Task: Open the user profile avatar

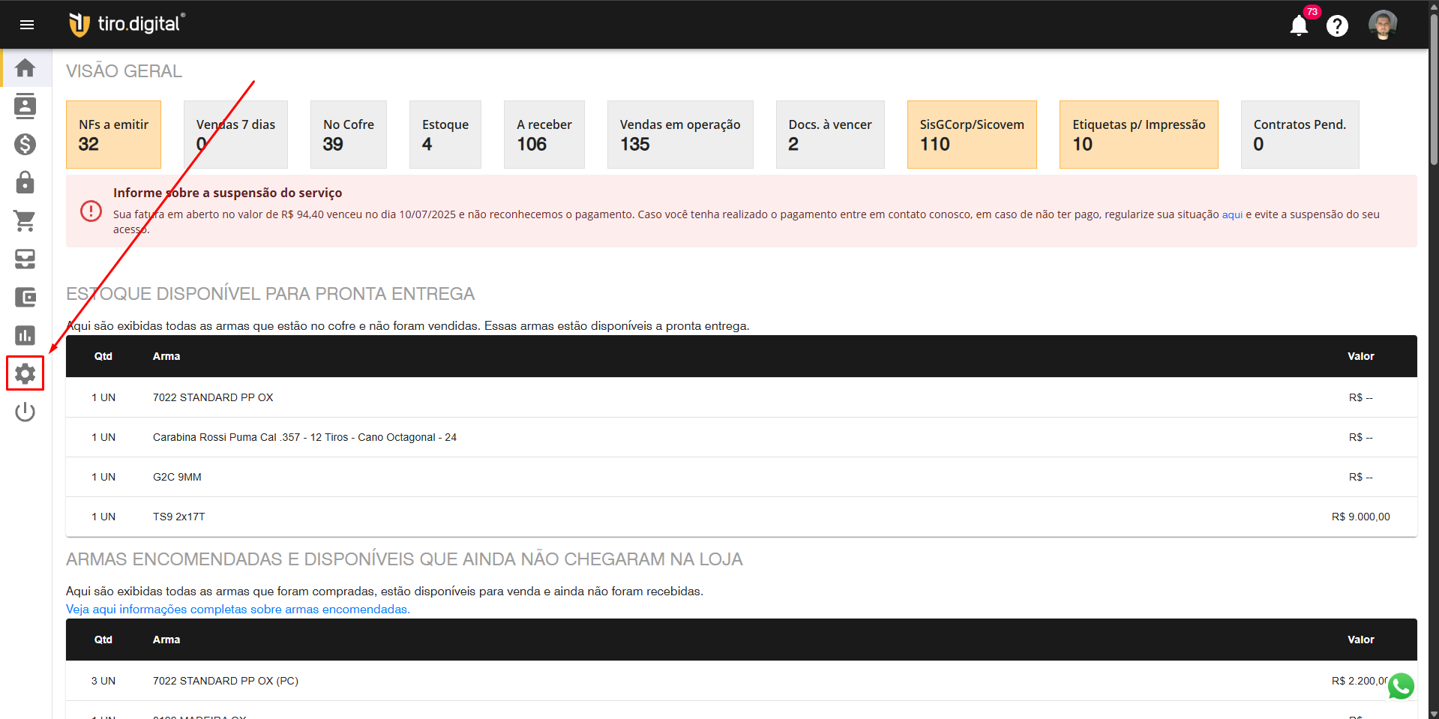Action: click(x=1382, y=25)
